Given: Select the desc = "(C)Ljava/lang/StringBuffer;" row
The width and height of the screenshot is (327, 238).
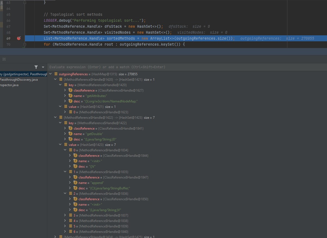Looking at the screenshot, I should [187, 188].
